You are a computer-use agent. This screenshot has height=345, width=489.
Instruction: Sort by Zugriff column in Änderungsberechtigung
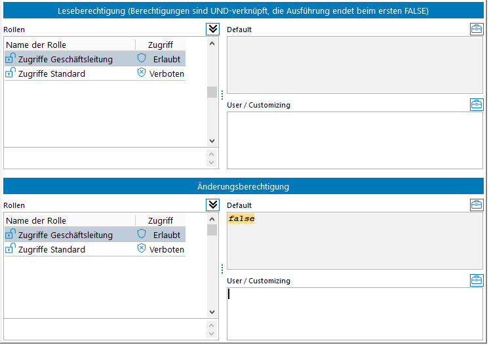tap(160, 220)
